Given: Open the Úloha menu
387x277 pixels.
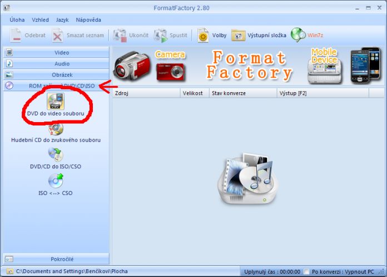Looking at the screenshot, I should point(17,20).
